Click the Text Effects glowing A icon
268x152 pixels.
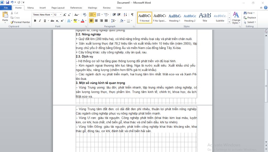pyautogui.click(x=69, y=21)
